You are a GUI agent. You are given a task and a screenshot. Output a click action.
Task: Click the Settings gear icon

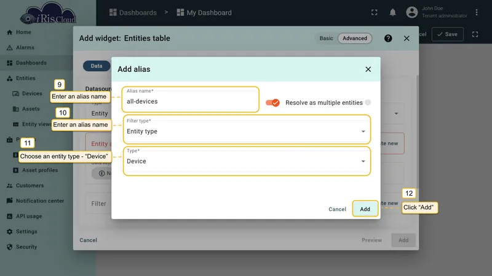[10, 232]
